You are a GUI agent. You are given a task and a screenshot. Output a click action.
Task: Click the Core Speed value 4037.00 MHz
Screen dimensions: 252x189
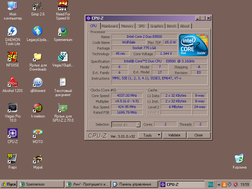(x=127, y=96)
